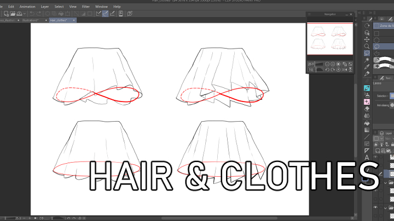Screen dimensions: 394x221
Task: Collapse the upper layer folder chevron
Action: (x=385, y=183)
